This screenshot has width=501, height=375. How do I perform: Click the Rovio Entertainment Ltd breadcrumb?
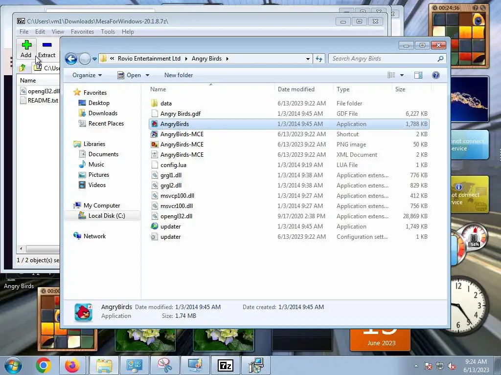point(149,59)
